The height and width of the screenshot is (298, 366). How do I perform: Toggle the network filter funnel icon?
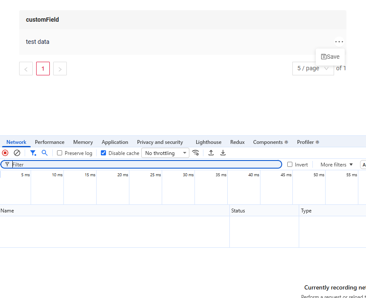(x=33, y=153)
